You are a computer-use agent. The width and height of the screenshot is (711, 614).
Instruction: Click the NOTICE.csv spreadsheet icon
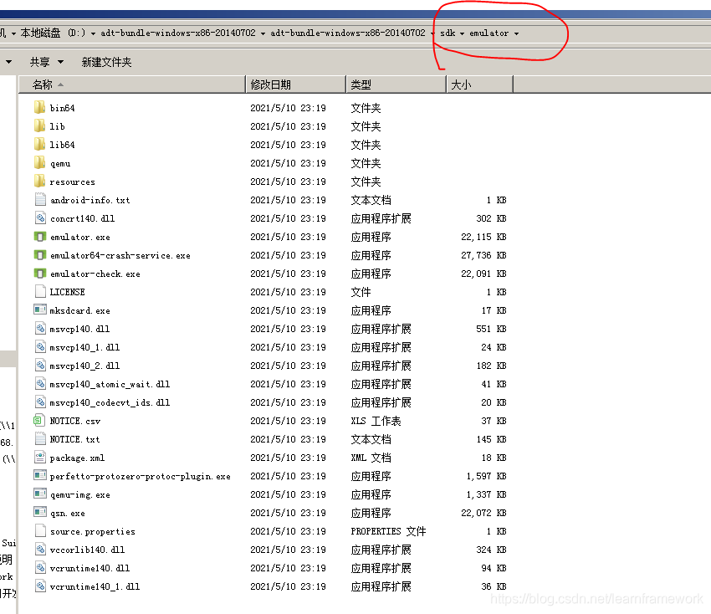click(x=39, y=421)
